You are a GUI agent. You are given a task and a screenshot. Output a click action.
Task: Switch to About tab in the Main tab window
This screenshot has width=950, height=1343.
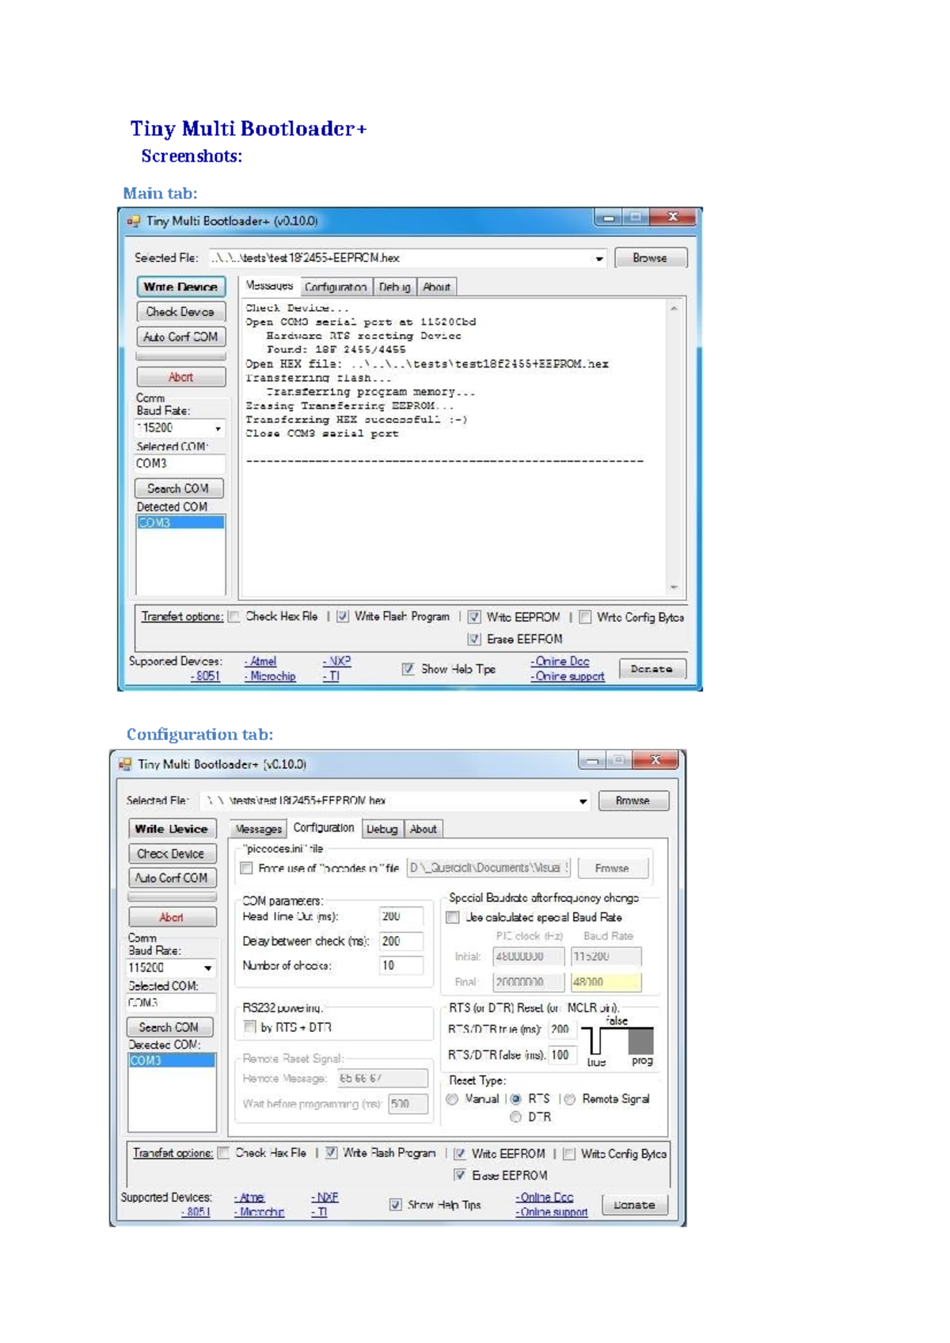436,287
